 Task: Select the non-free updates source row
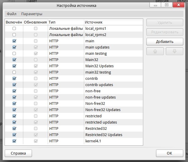point(100,97)
